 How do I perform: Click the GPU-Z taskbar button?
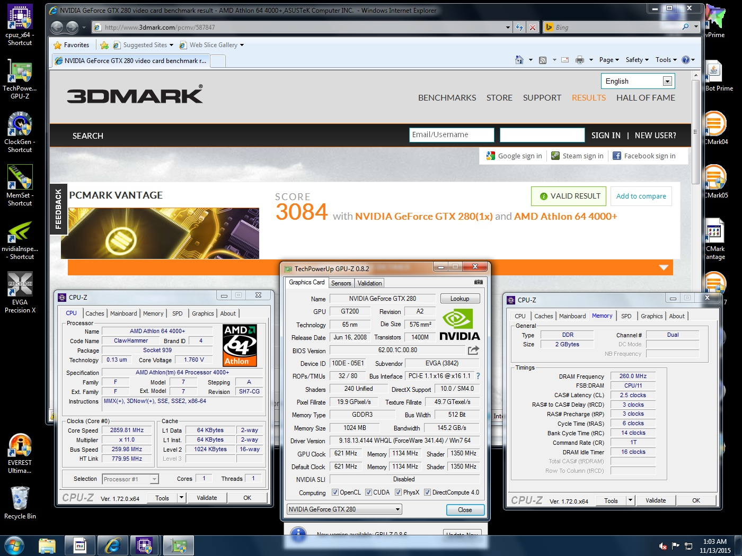(x=179, y=545)
